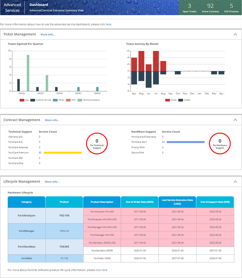Click the 2026-01-30 LSED date cell

tap(177, 250)
